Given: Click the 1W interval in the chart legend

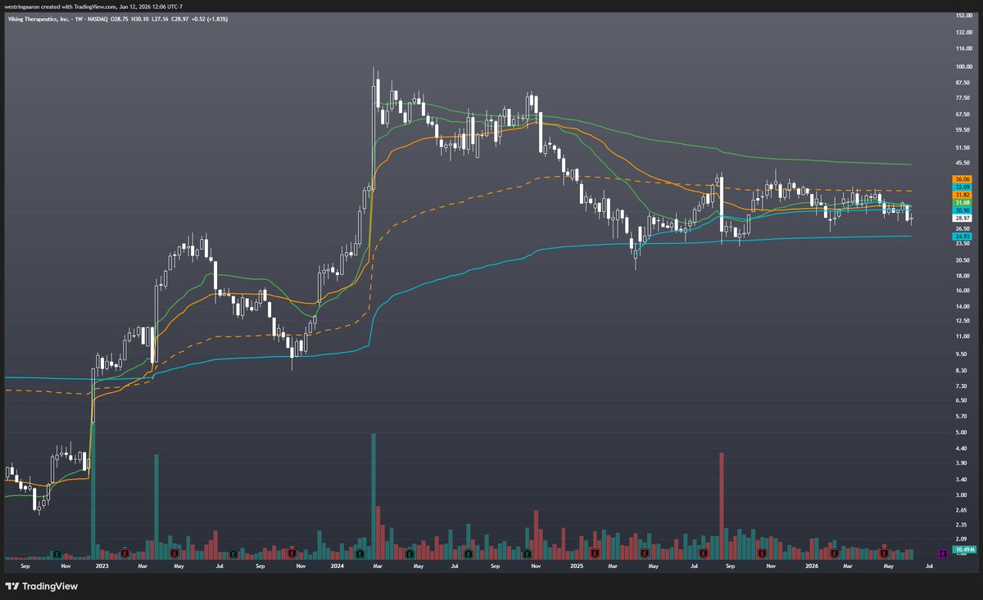Looking at the screenshot, I should (x=79, y=20).
